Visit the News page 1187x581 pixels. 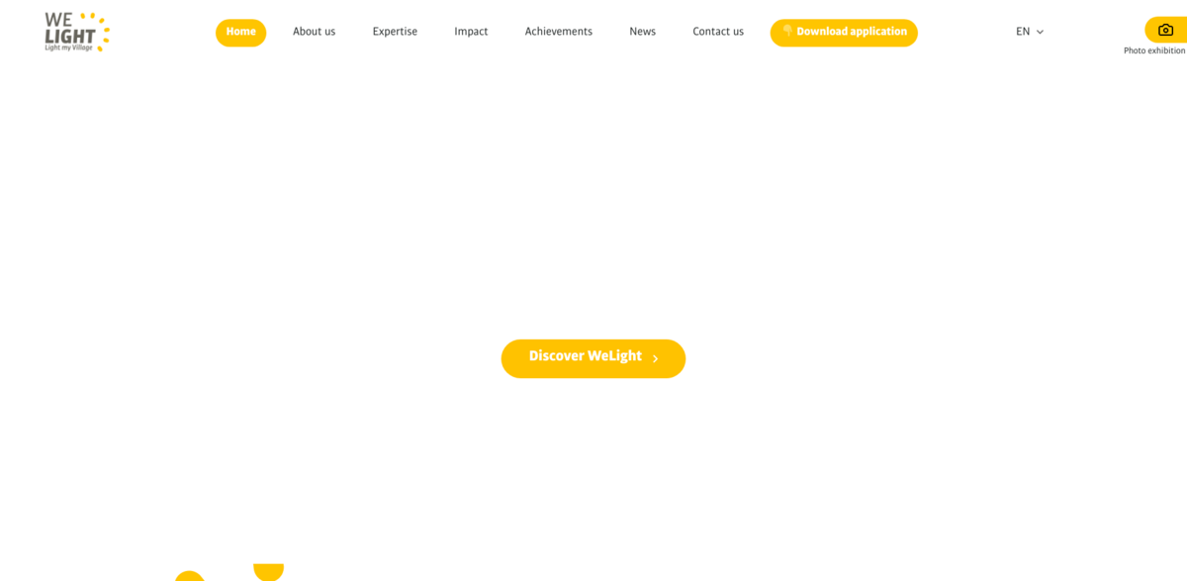click(x=642, y=32)
